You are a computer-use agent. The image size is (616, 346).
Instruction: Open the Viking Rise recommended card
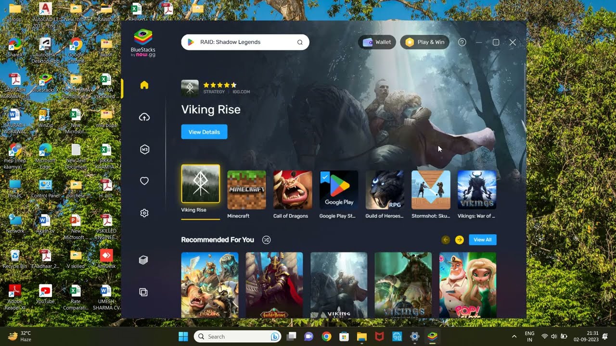point(339,285)
